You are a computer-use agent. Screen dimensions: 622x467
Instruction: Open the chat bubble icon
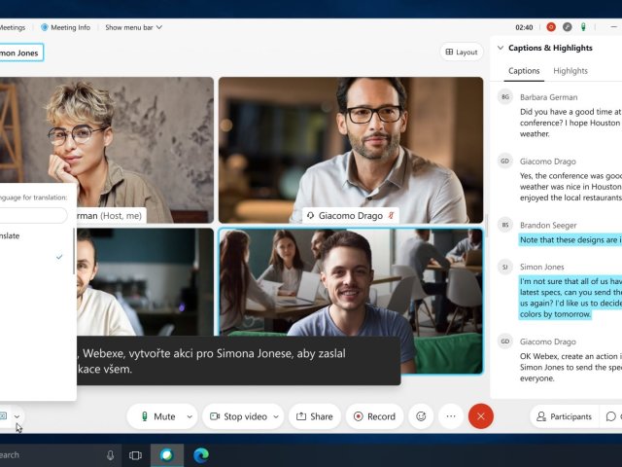pos(611,416)
